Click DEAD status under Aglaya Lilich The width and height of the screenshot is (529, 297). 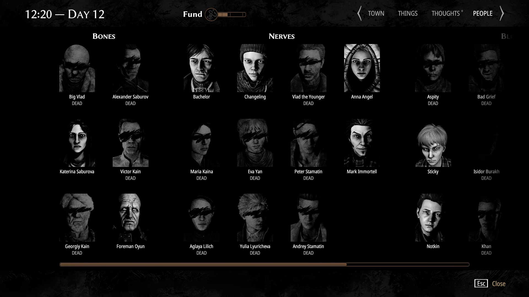click(x=201, y=253)
